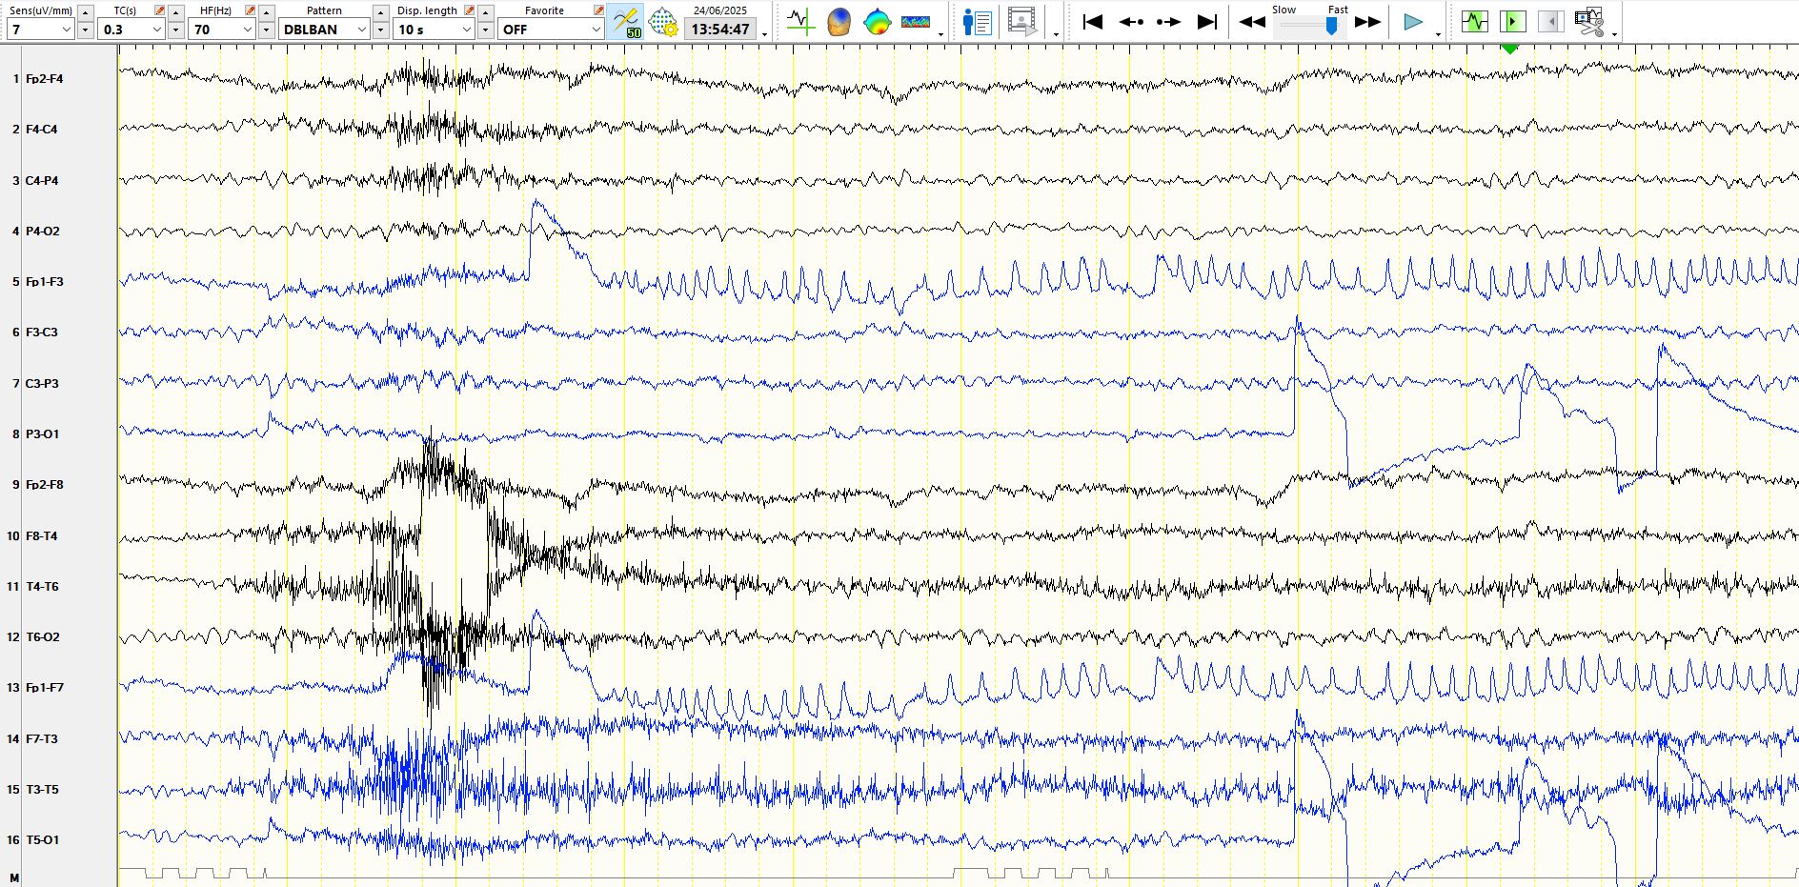Screen dimensions: 1799x887
Task: Step back to the previous event
Action: [x=1131, y=22]
